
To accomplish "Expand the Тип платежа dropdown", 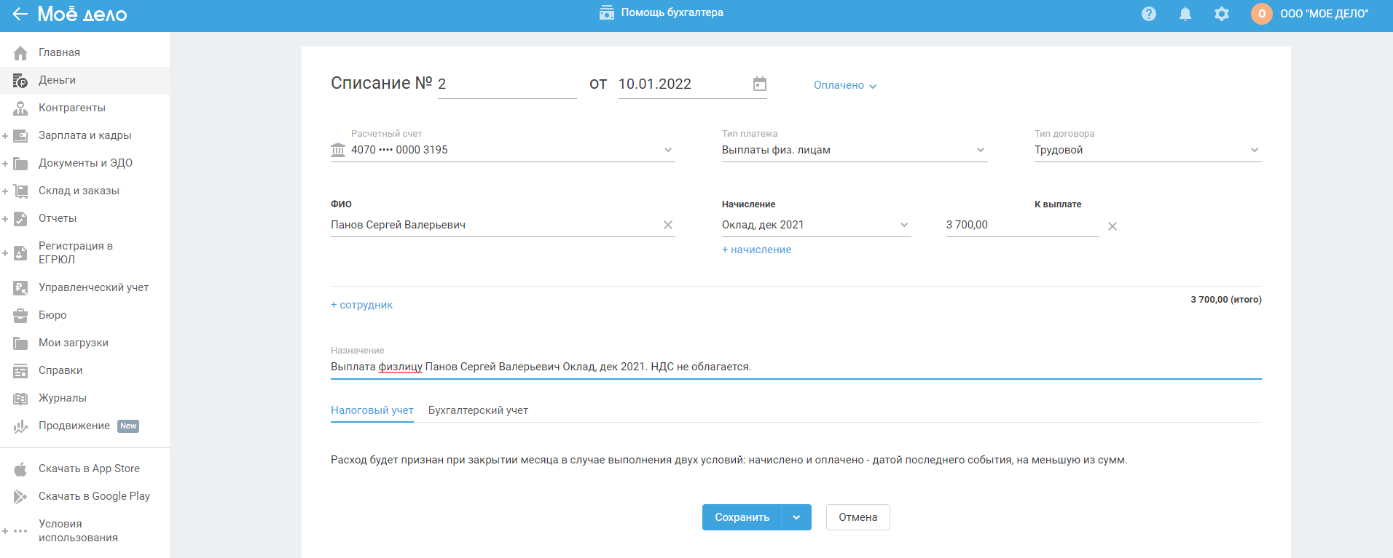I will click(x=981, y=151).
